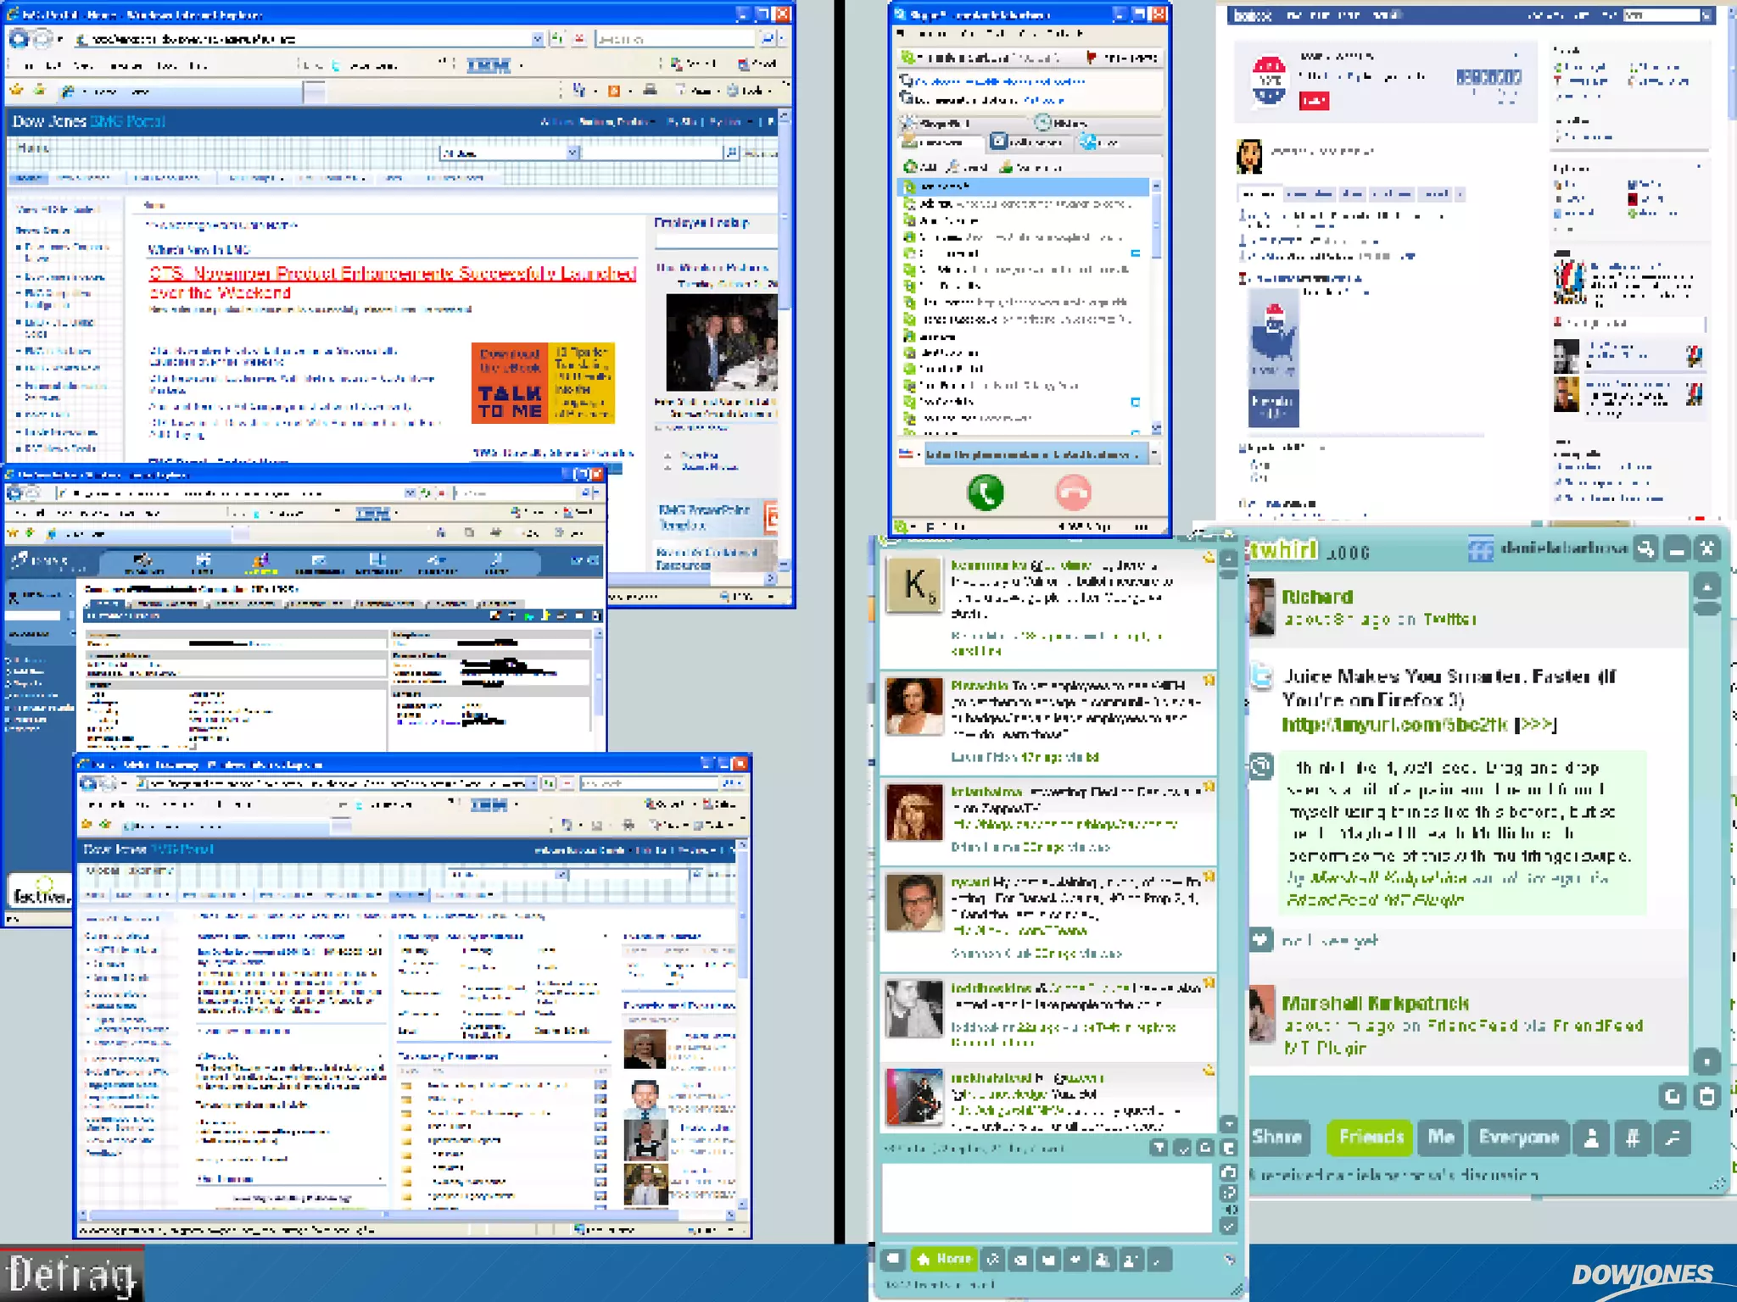Image resolution: width=1737 pixels, height=1302 pixels.
Task: Toggle the Everyone filter in FriendFeed
Action: point(1518,1138)
